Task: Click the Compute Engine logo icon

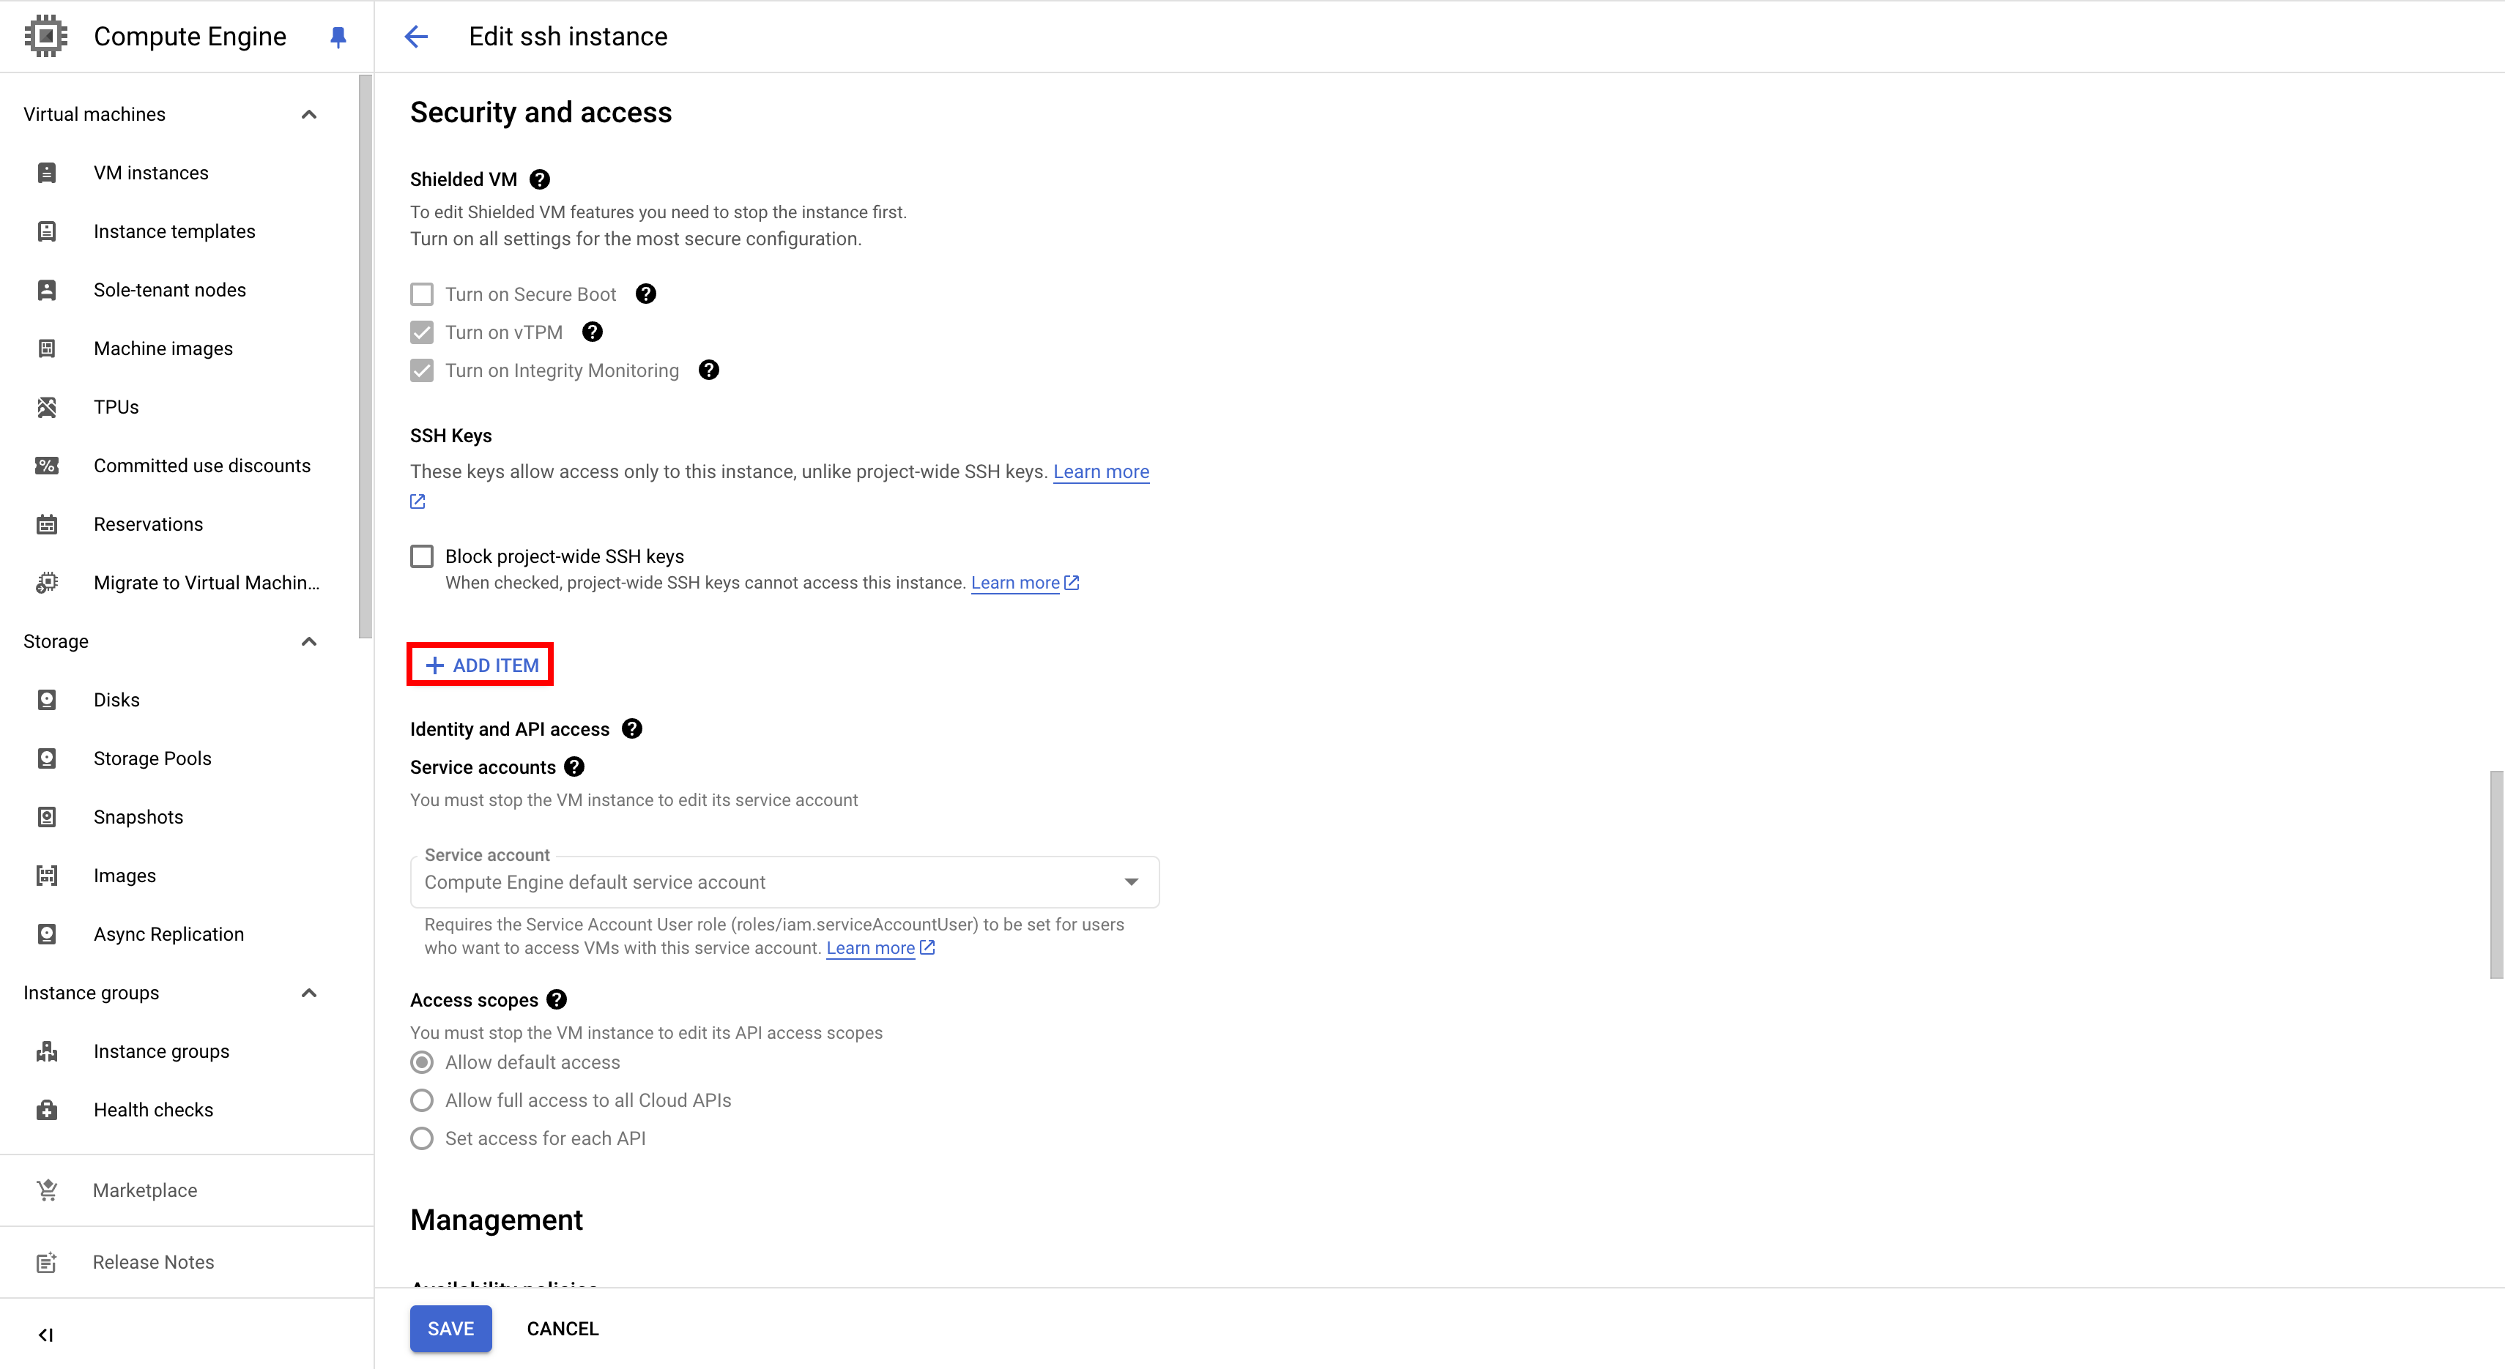Action: point(45,36)
